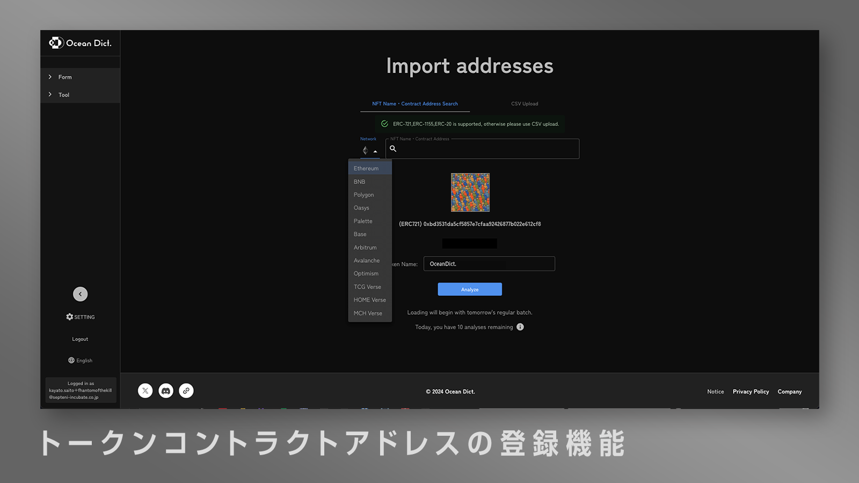The height and width of the screenshot is (483, 859).
Task: Click the '© 2024 Ocean Dict.' footer text
Action: [450, 392]
